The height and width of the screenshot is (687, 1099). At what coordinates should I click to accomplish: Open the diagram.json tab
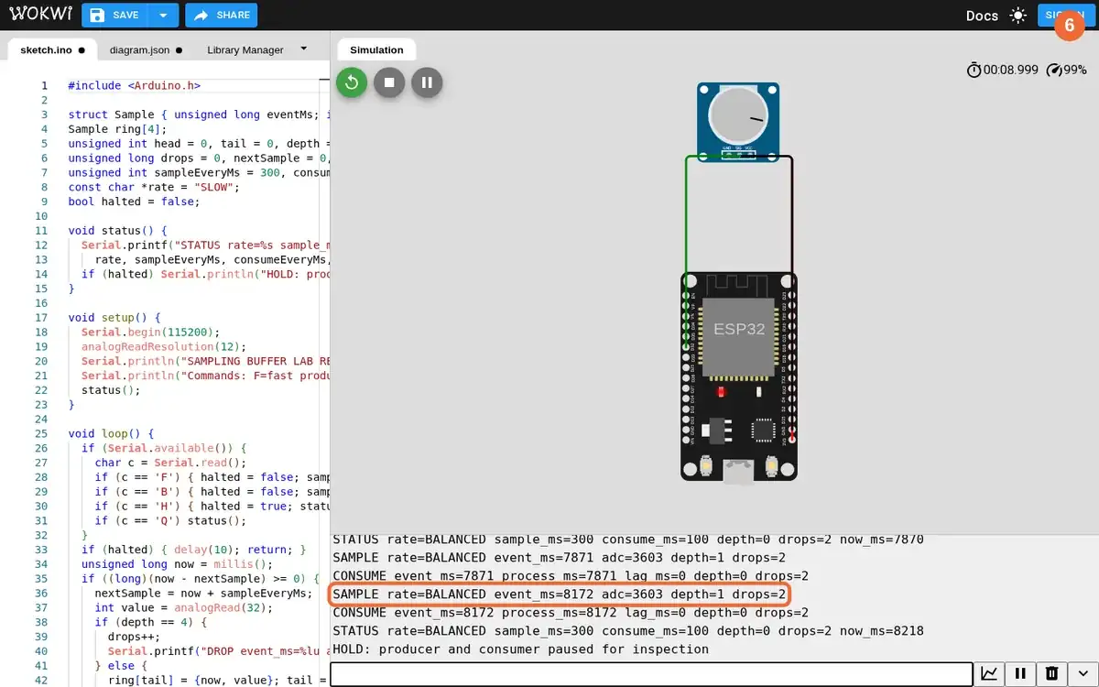pos(146,50)
